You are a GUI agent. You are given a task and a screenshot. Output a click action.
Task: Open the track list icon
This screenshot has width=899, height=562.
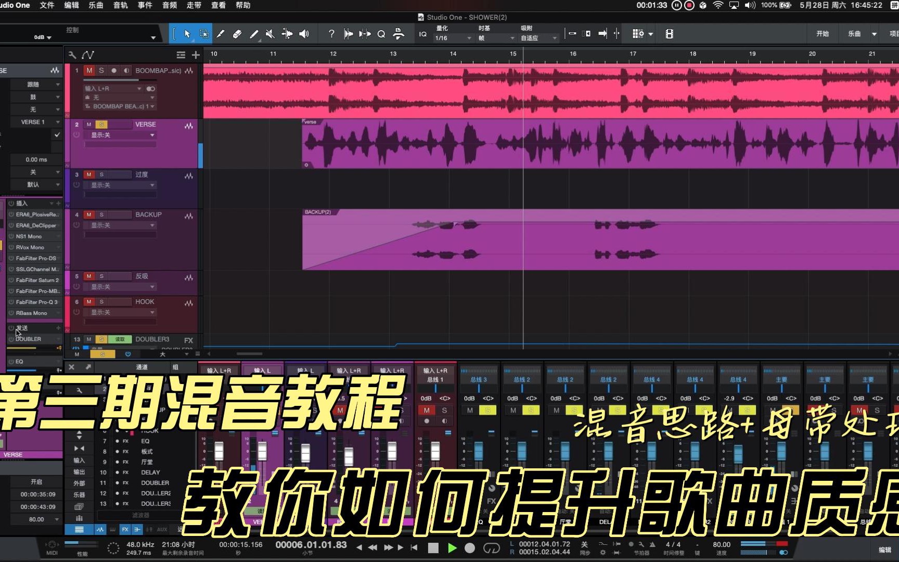tap(181, 55)
